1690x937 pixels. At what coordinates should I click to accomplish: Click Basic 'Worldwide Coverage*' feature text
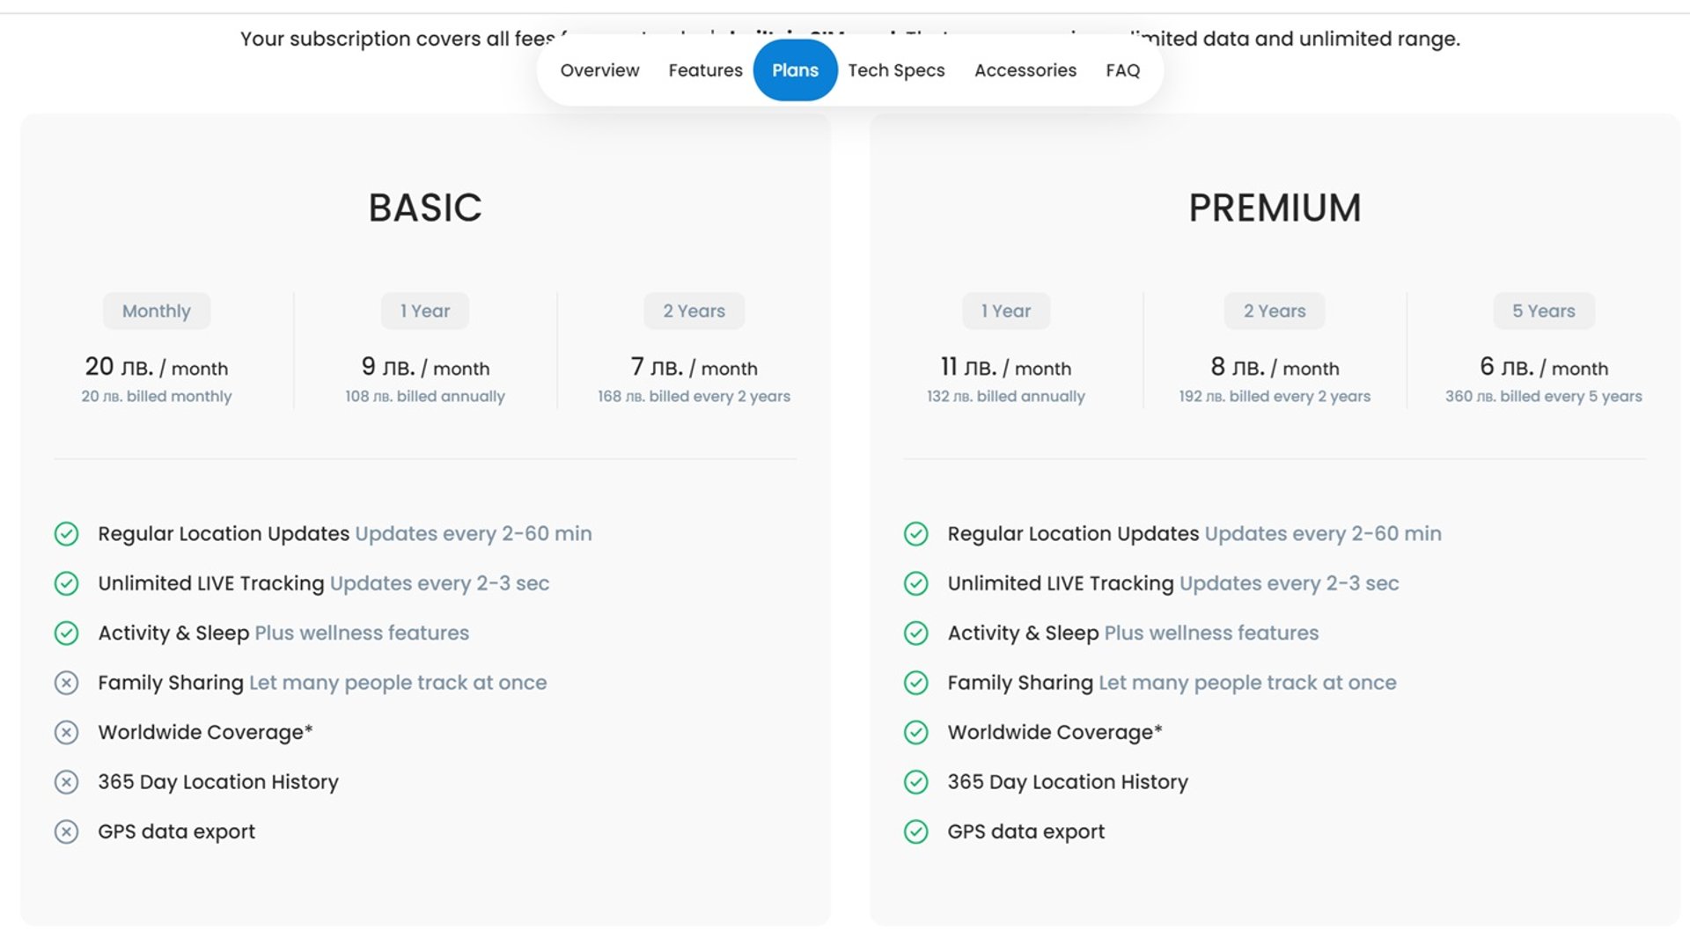pos(205,732)
